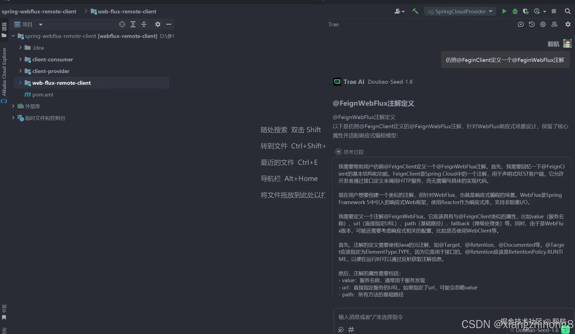The height and width of the screenshot is (334, 575).
Task: Start the green bug Debug icon
Action: click(515, 11)
